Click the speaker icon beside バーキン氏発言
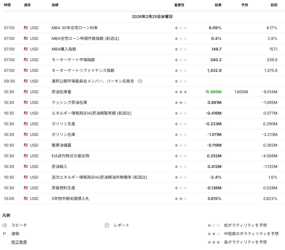The width and height of the screenshot is (285, 250). pos(140,81)
